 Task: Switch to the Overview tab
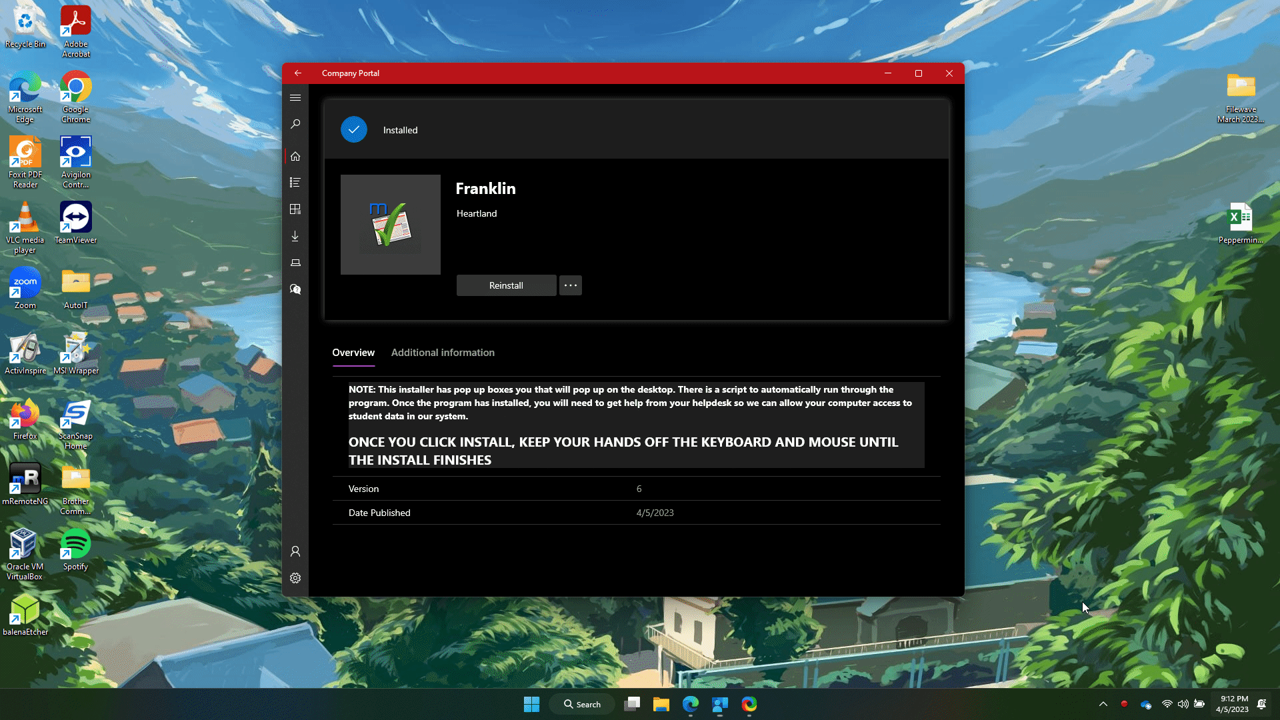[x=353, y=353]
